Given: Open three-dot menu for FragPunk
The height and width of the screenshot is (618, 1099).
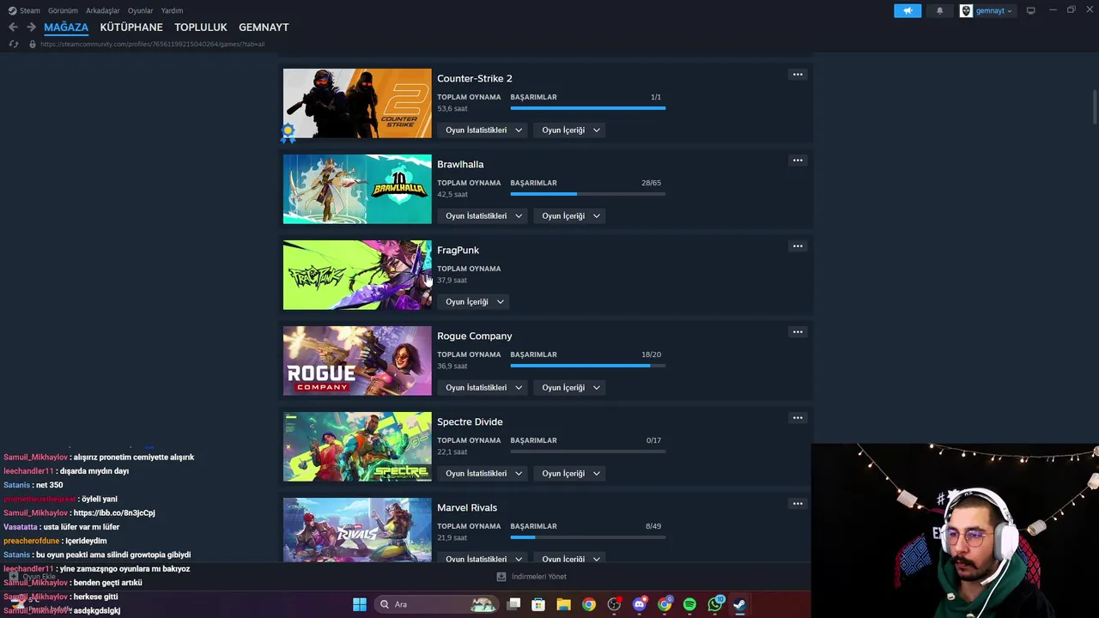Looking at the screenshot, I should point(798,246).
